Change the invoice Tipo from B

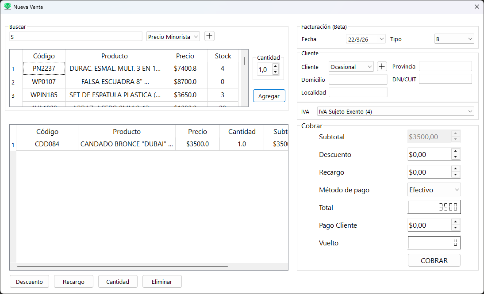(x=453, y=39)
